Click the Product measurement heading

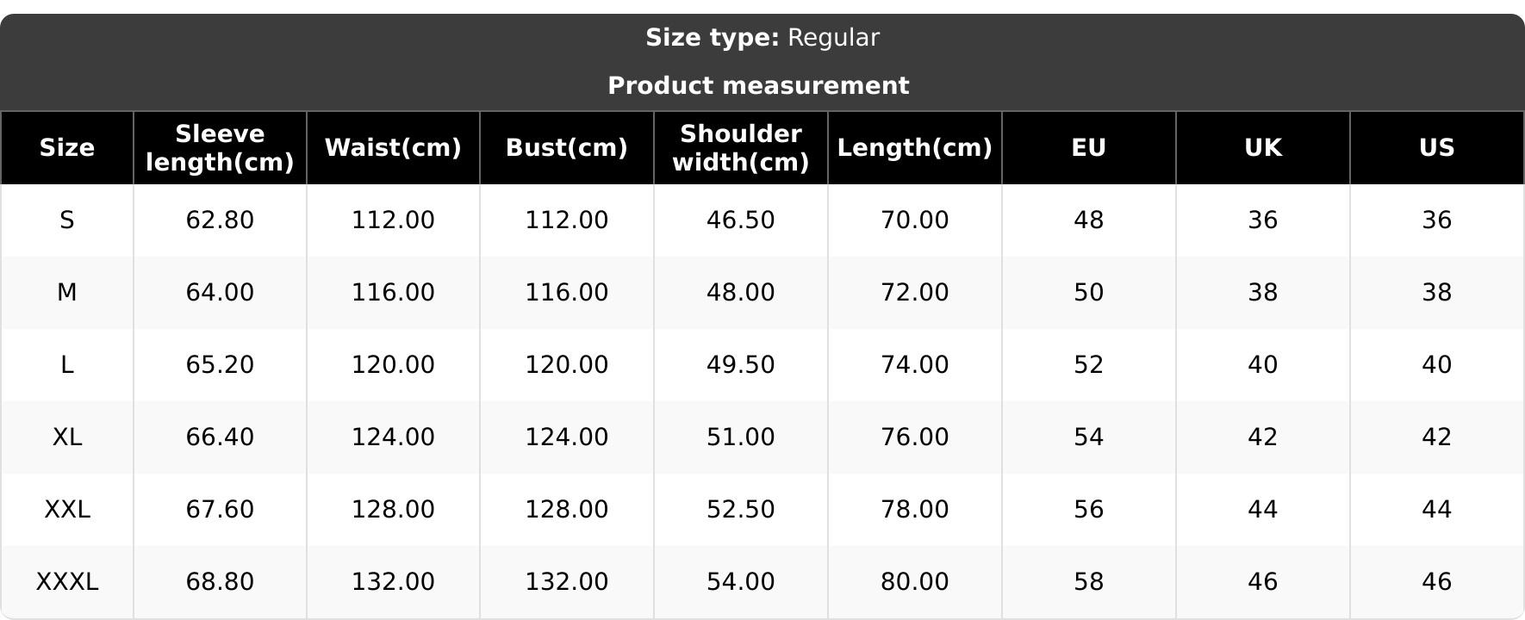point(758,86)
